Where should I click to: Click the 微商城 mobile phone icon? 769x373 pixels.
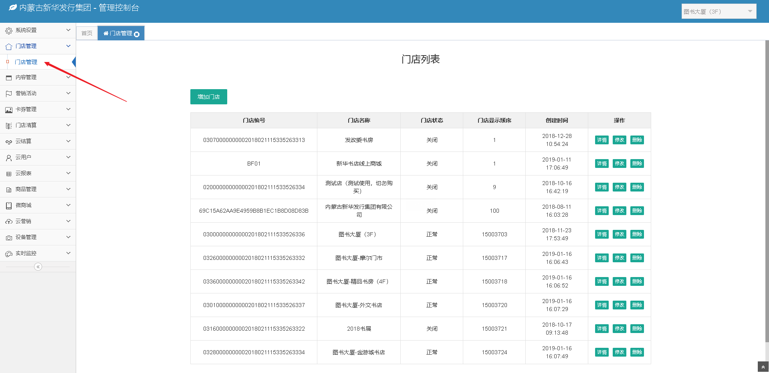point(8,206)
